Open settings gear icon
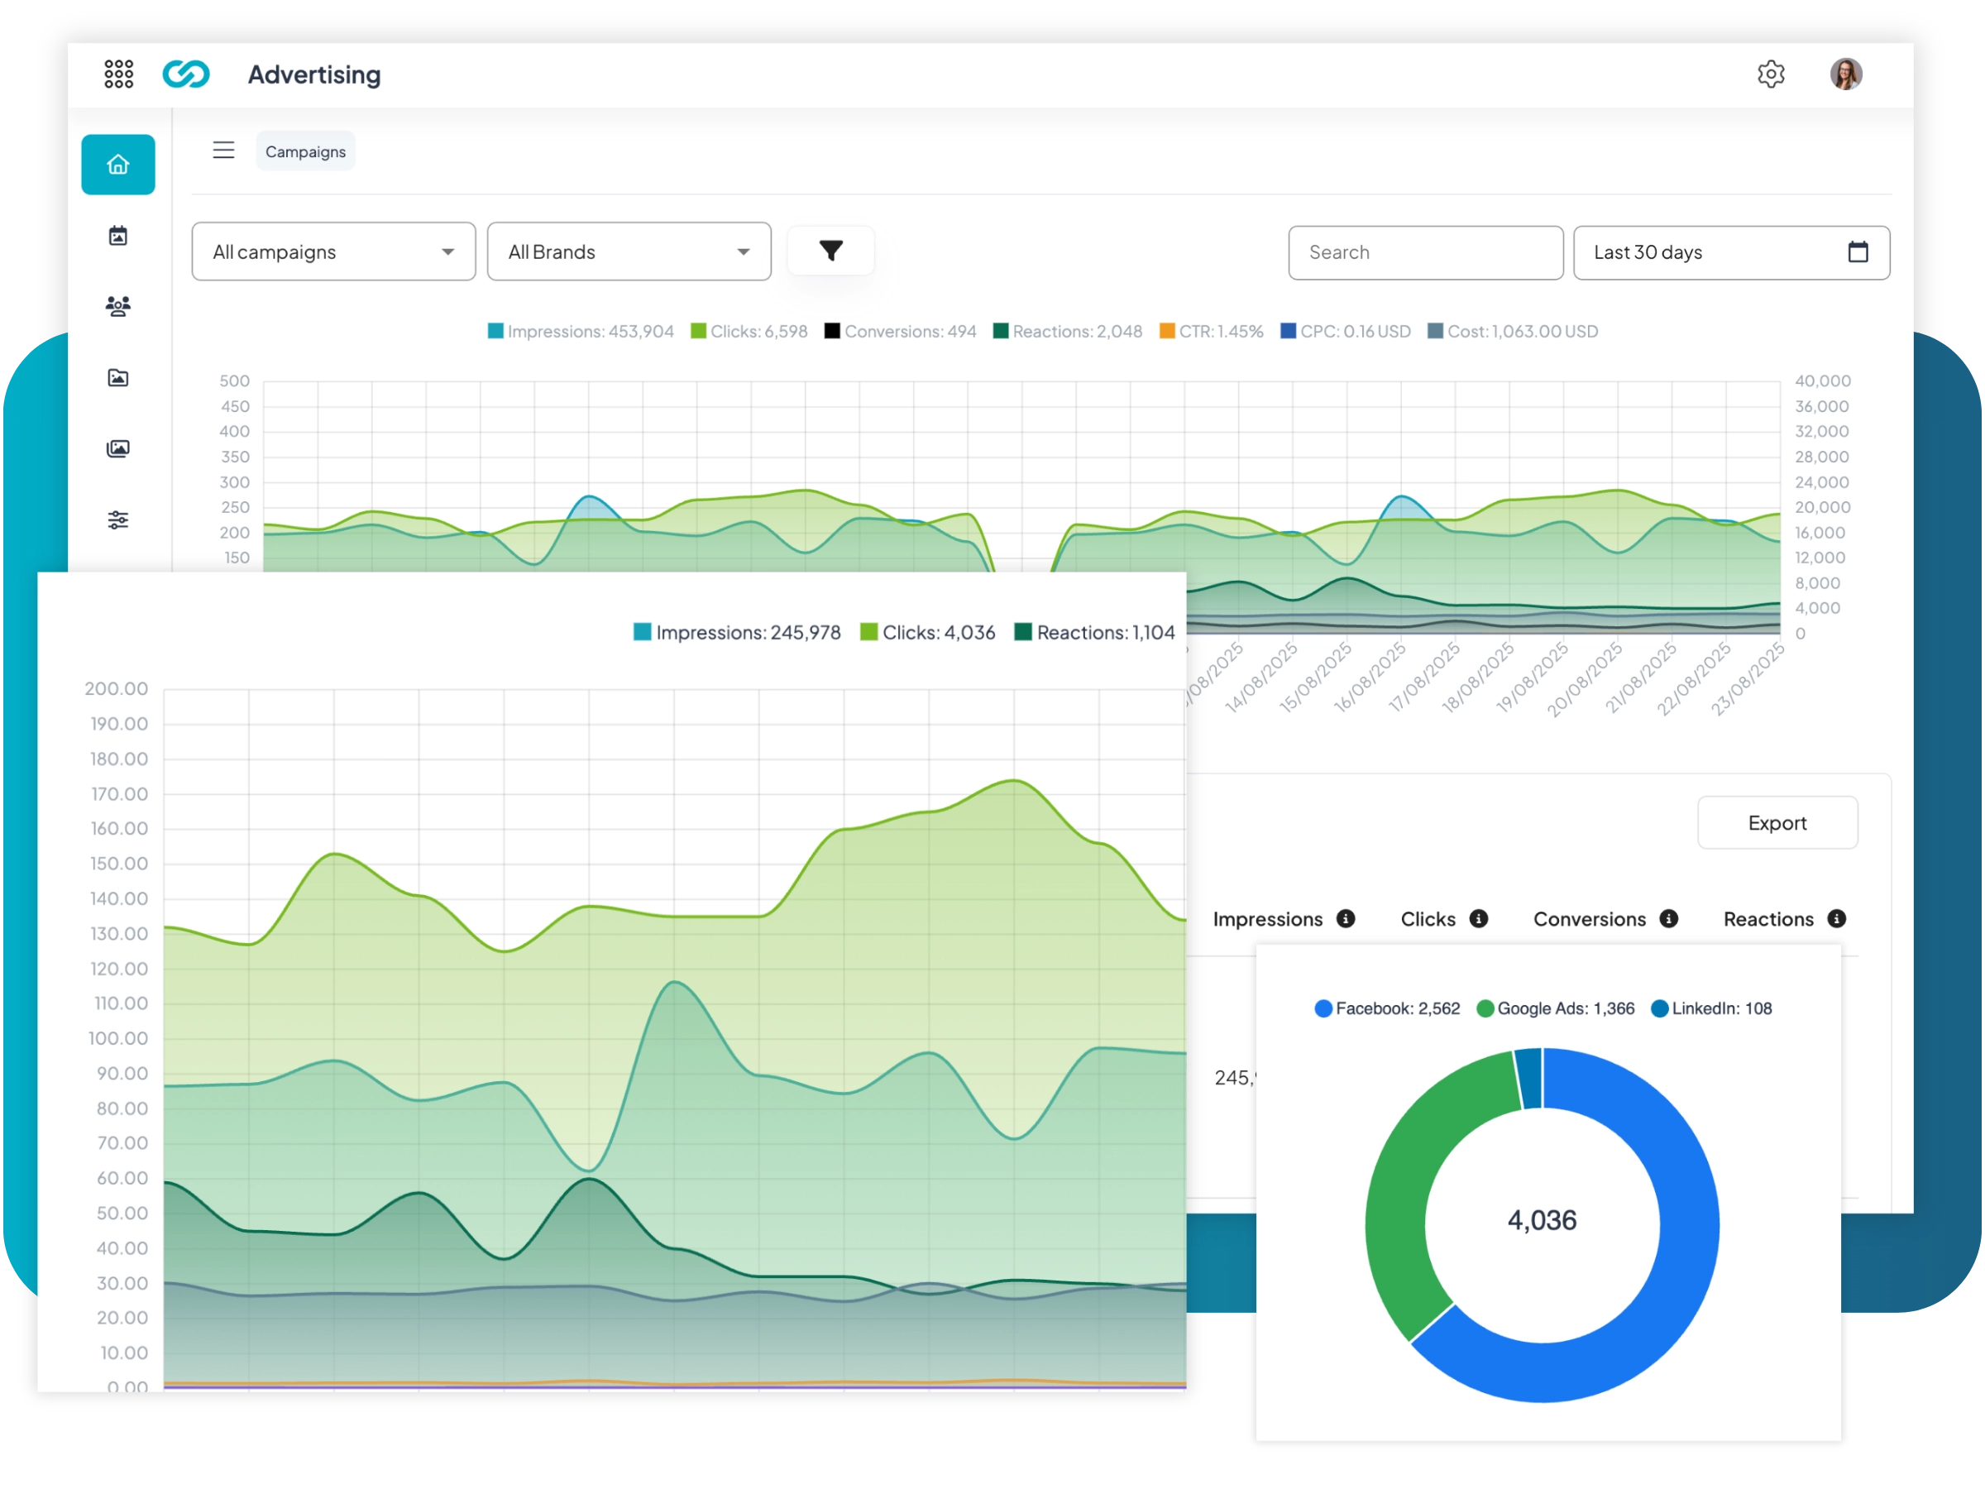Image resolution: width=1985 pixels, height=1489 pixels. tap(1771, 74)
